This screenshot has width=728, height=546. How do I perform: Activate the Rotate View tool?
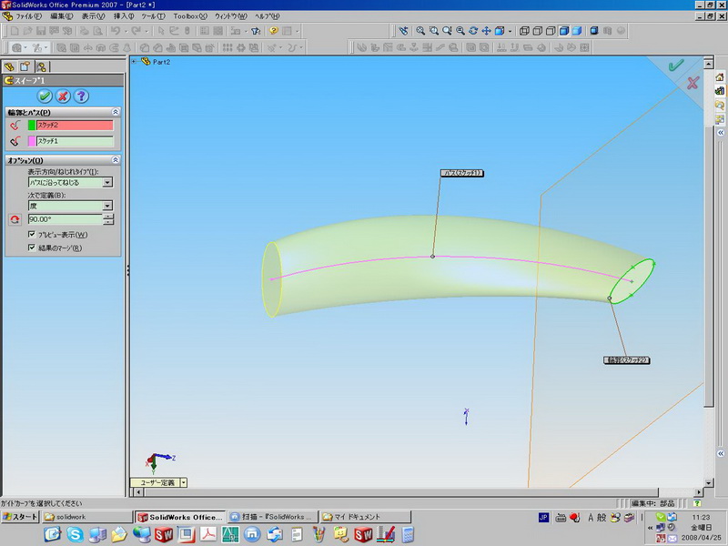pos(473,31)
